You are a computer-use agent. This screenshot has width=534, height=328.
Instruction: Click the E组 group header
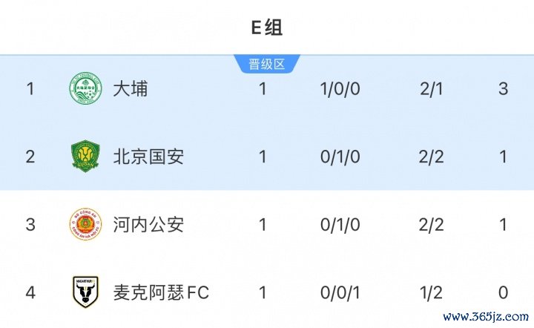point(267,27)
